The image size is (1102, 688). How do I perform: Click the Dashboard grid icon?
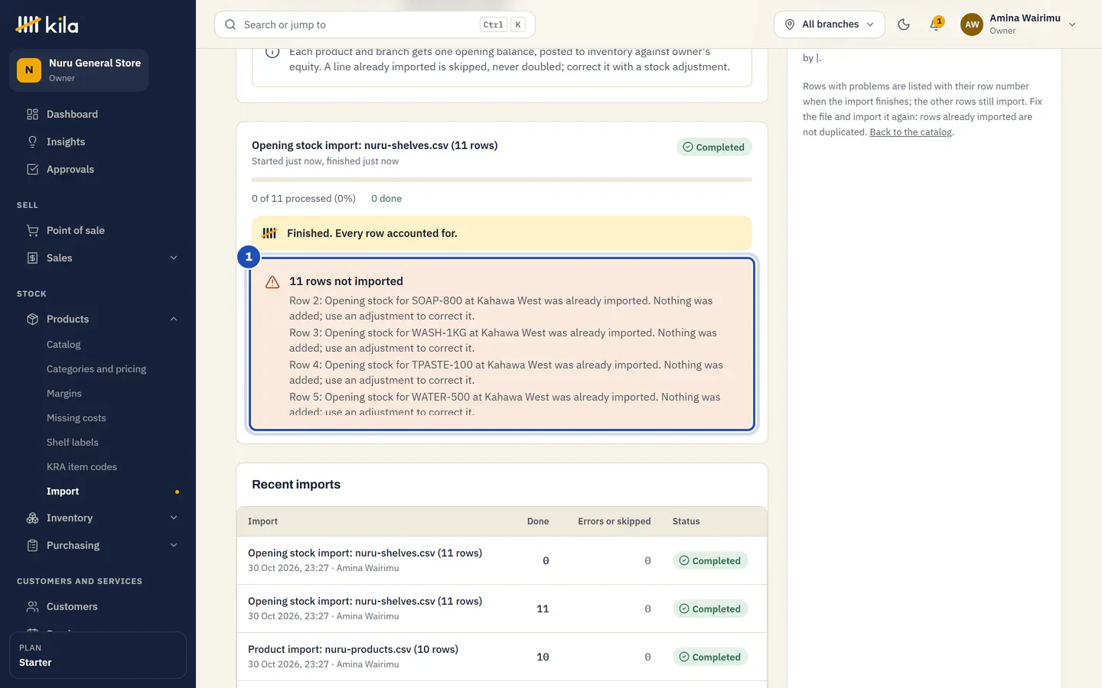32,114
